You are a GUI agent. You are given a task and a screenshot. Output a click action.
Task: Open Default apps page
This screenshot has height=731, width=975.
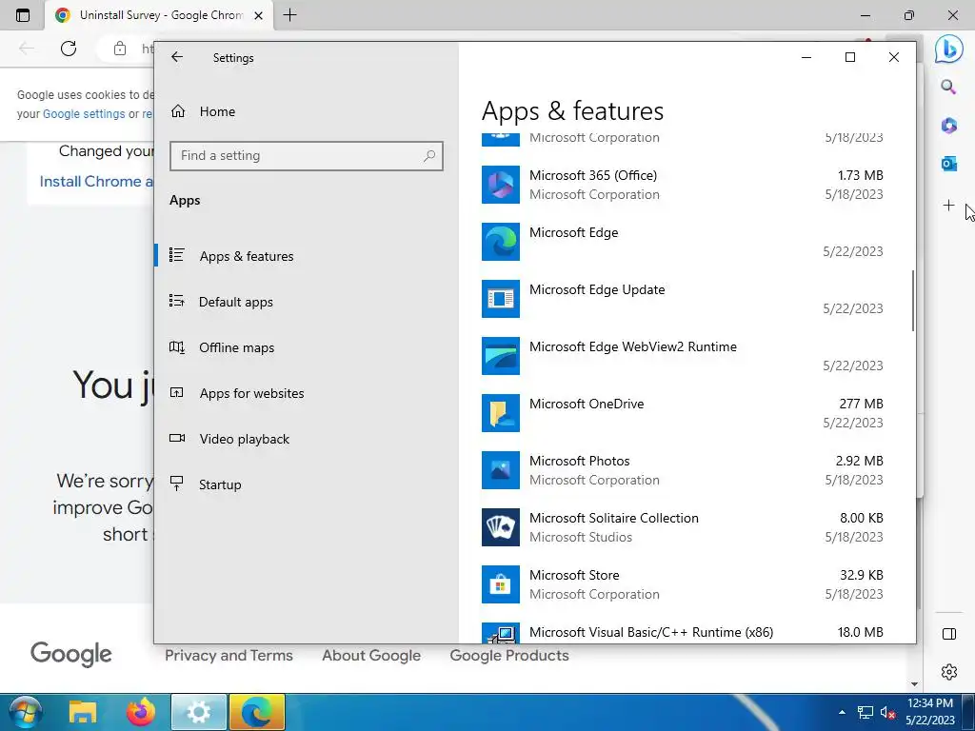click(236, 302)
